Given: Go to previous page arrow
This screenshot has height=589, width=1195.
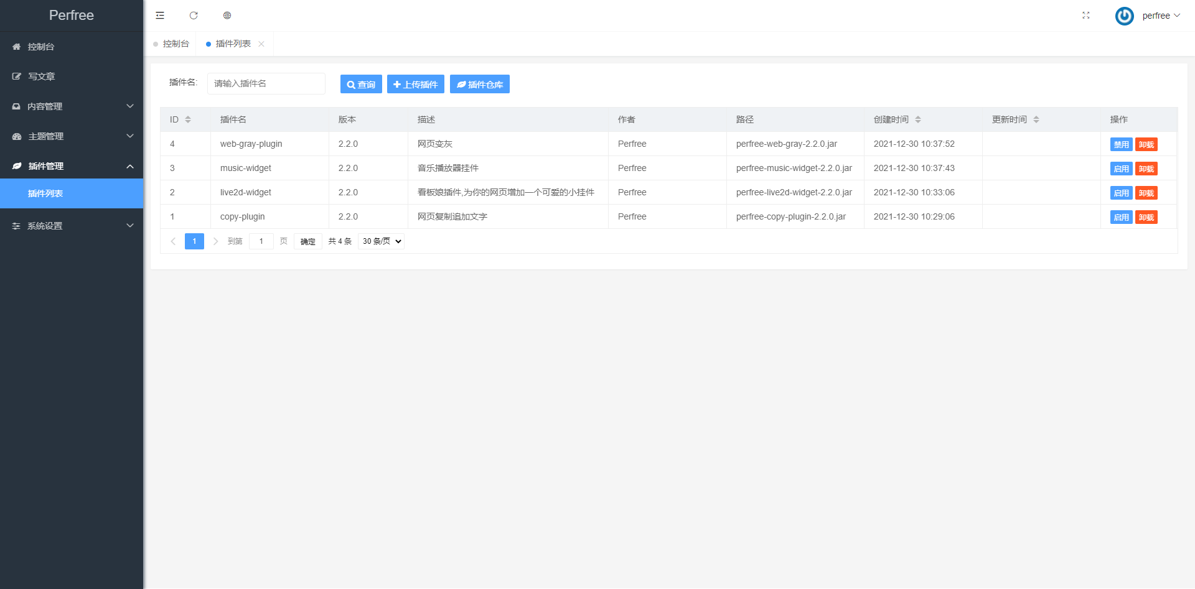Looking at the screenshot, I should click(173, 241).
